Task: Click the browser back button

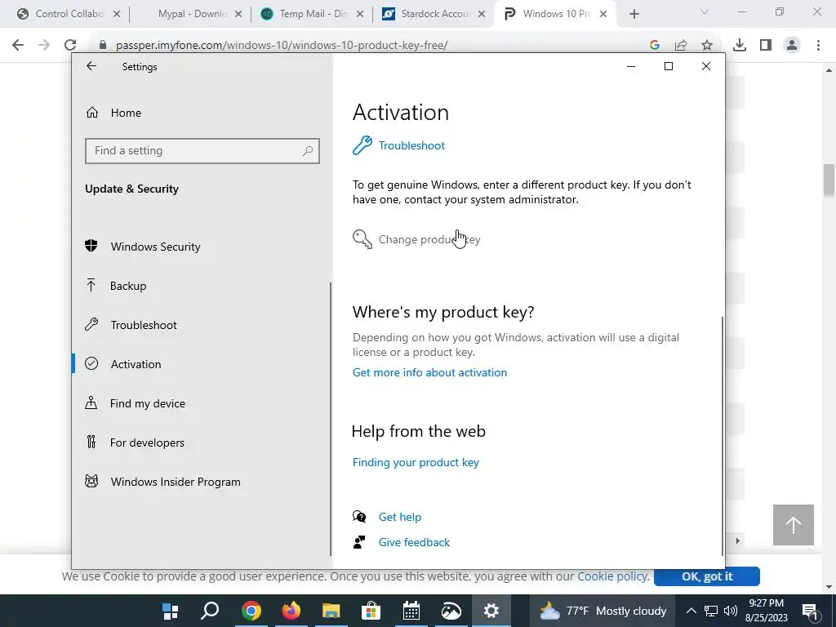Action: click(18, 45)
